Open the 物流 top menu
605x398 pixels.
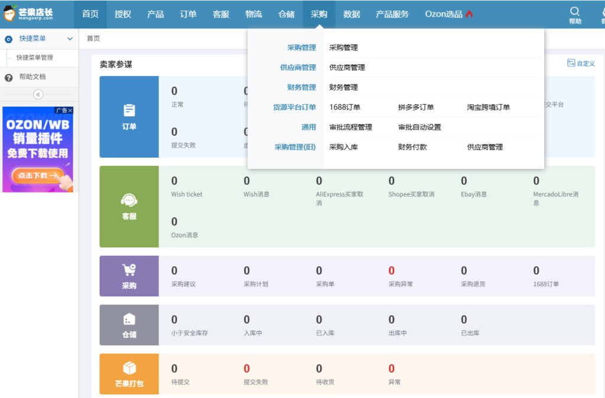coord(253,14)
